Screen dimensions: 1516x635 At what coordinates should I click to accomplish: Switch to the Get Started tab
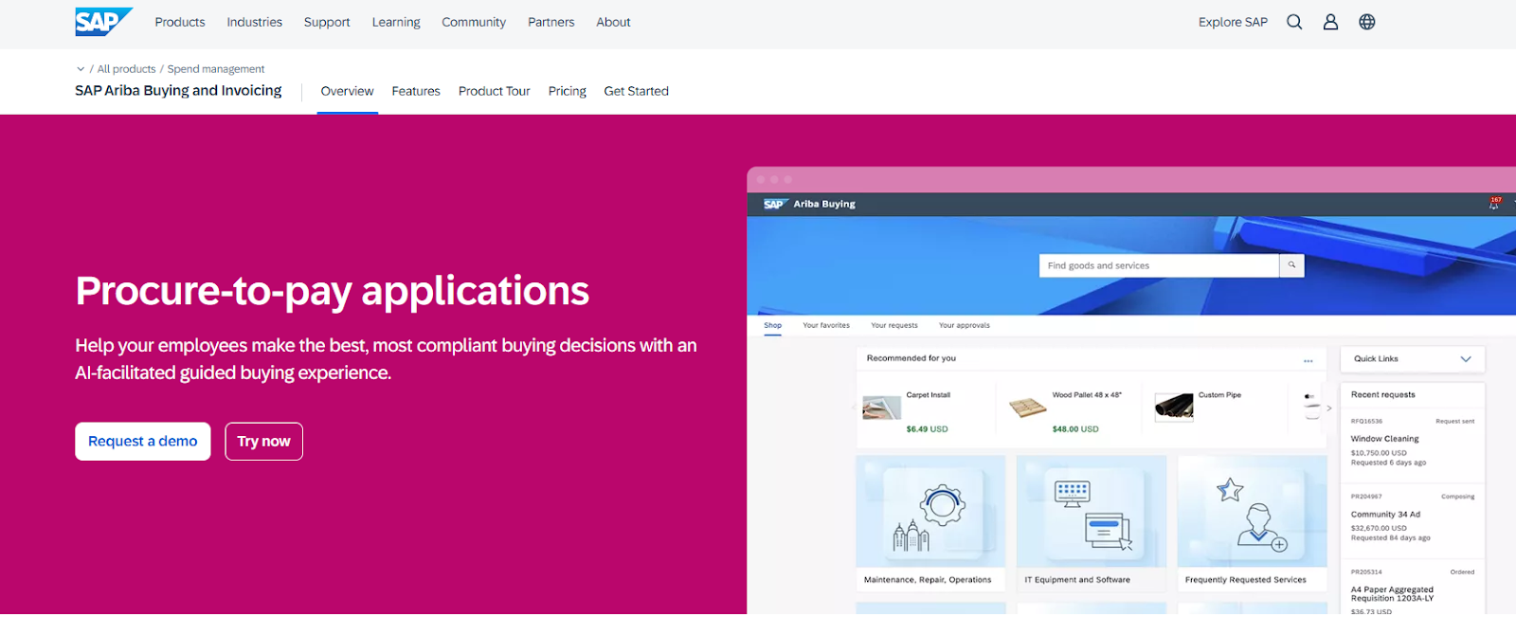coord(636,91)
